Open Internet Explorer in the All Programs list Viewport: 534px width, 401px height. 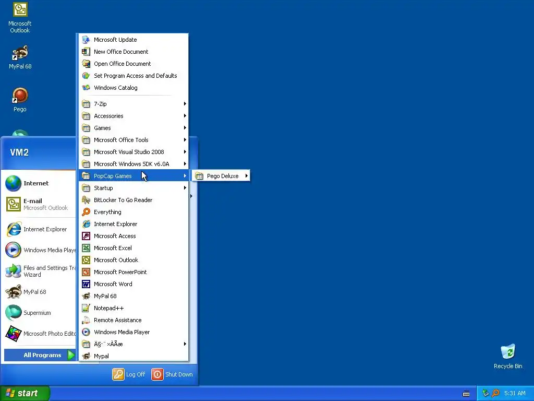[x=133, y=224]
